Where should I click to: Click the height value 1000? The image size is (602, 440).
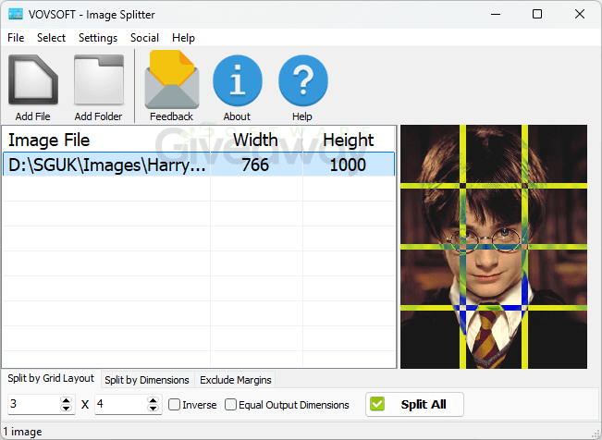[348, 165]
